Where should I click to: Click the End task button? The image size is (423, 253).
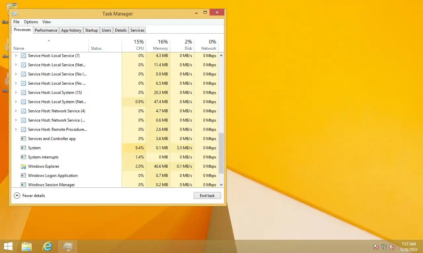207,196
